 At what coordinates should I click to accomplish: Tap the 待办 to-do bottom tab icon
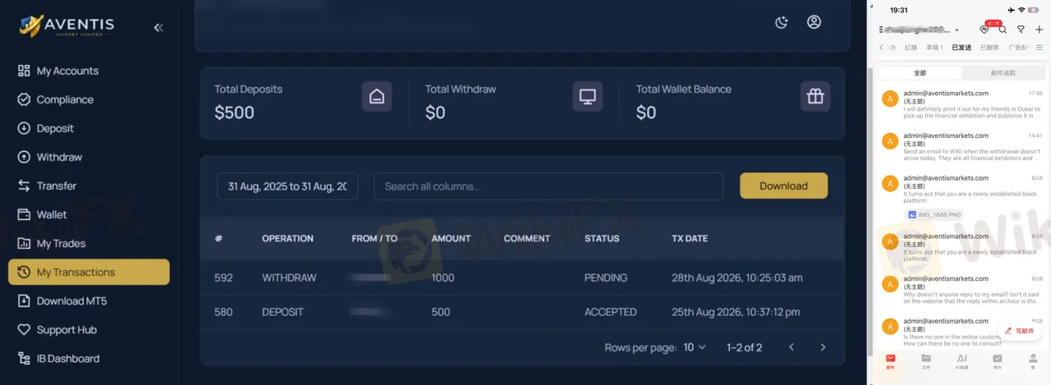click(x=998, y=359)
